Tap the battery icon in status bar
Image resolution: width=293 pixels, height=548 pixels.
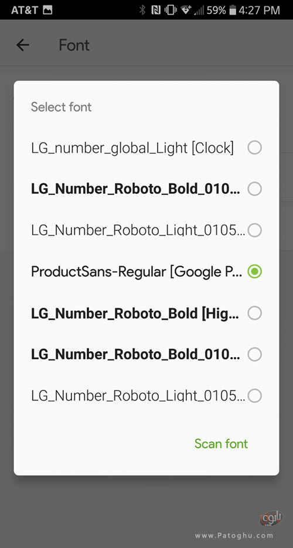pyautogui.click(x=233, y=11)
